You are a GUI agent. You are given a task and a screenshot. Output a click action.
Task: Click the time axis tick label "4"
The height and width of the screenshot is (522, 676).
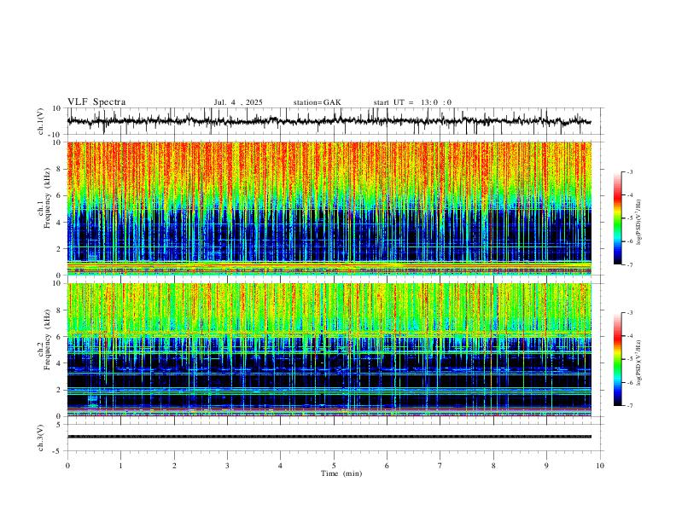click(x=280, y=466)
